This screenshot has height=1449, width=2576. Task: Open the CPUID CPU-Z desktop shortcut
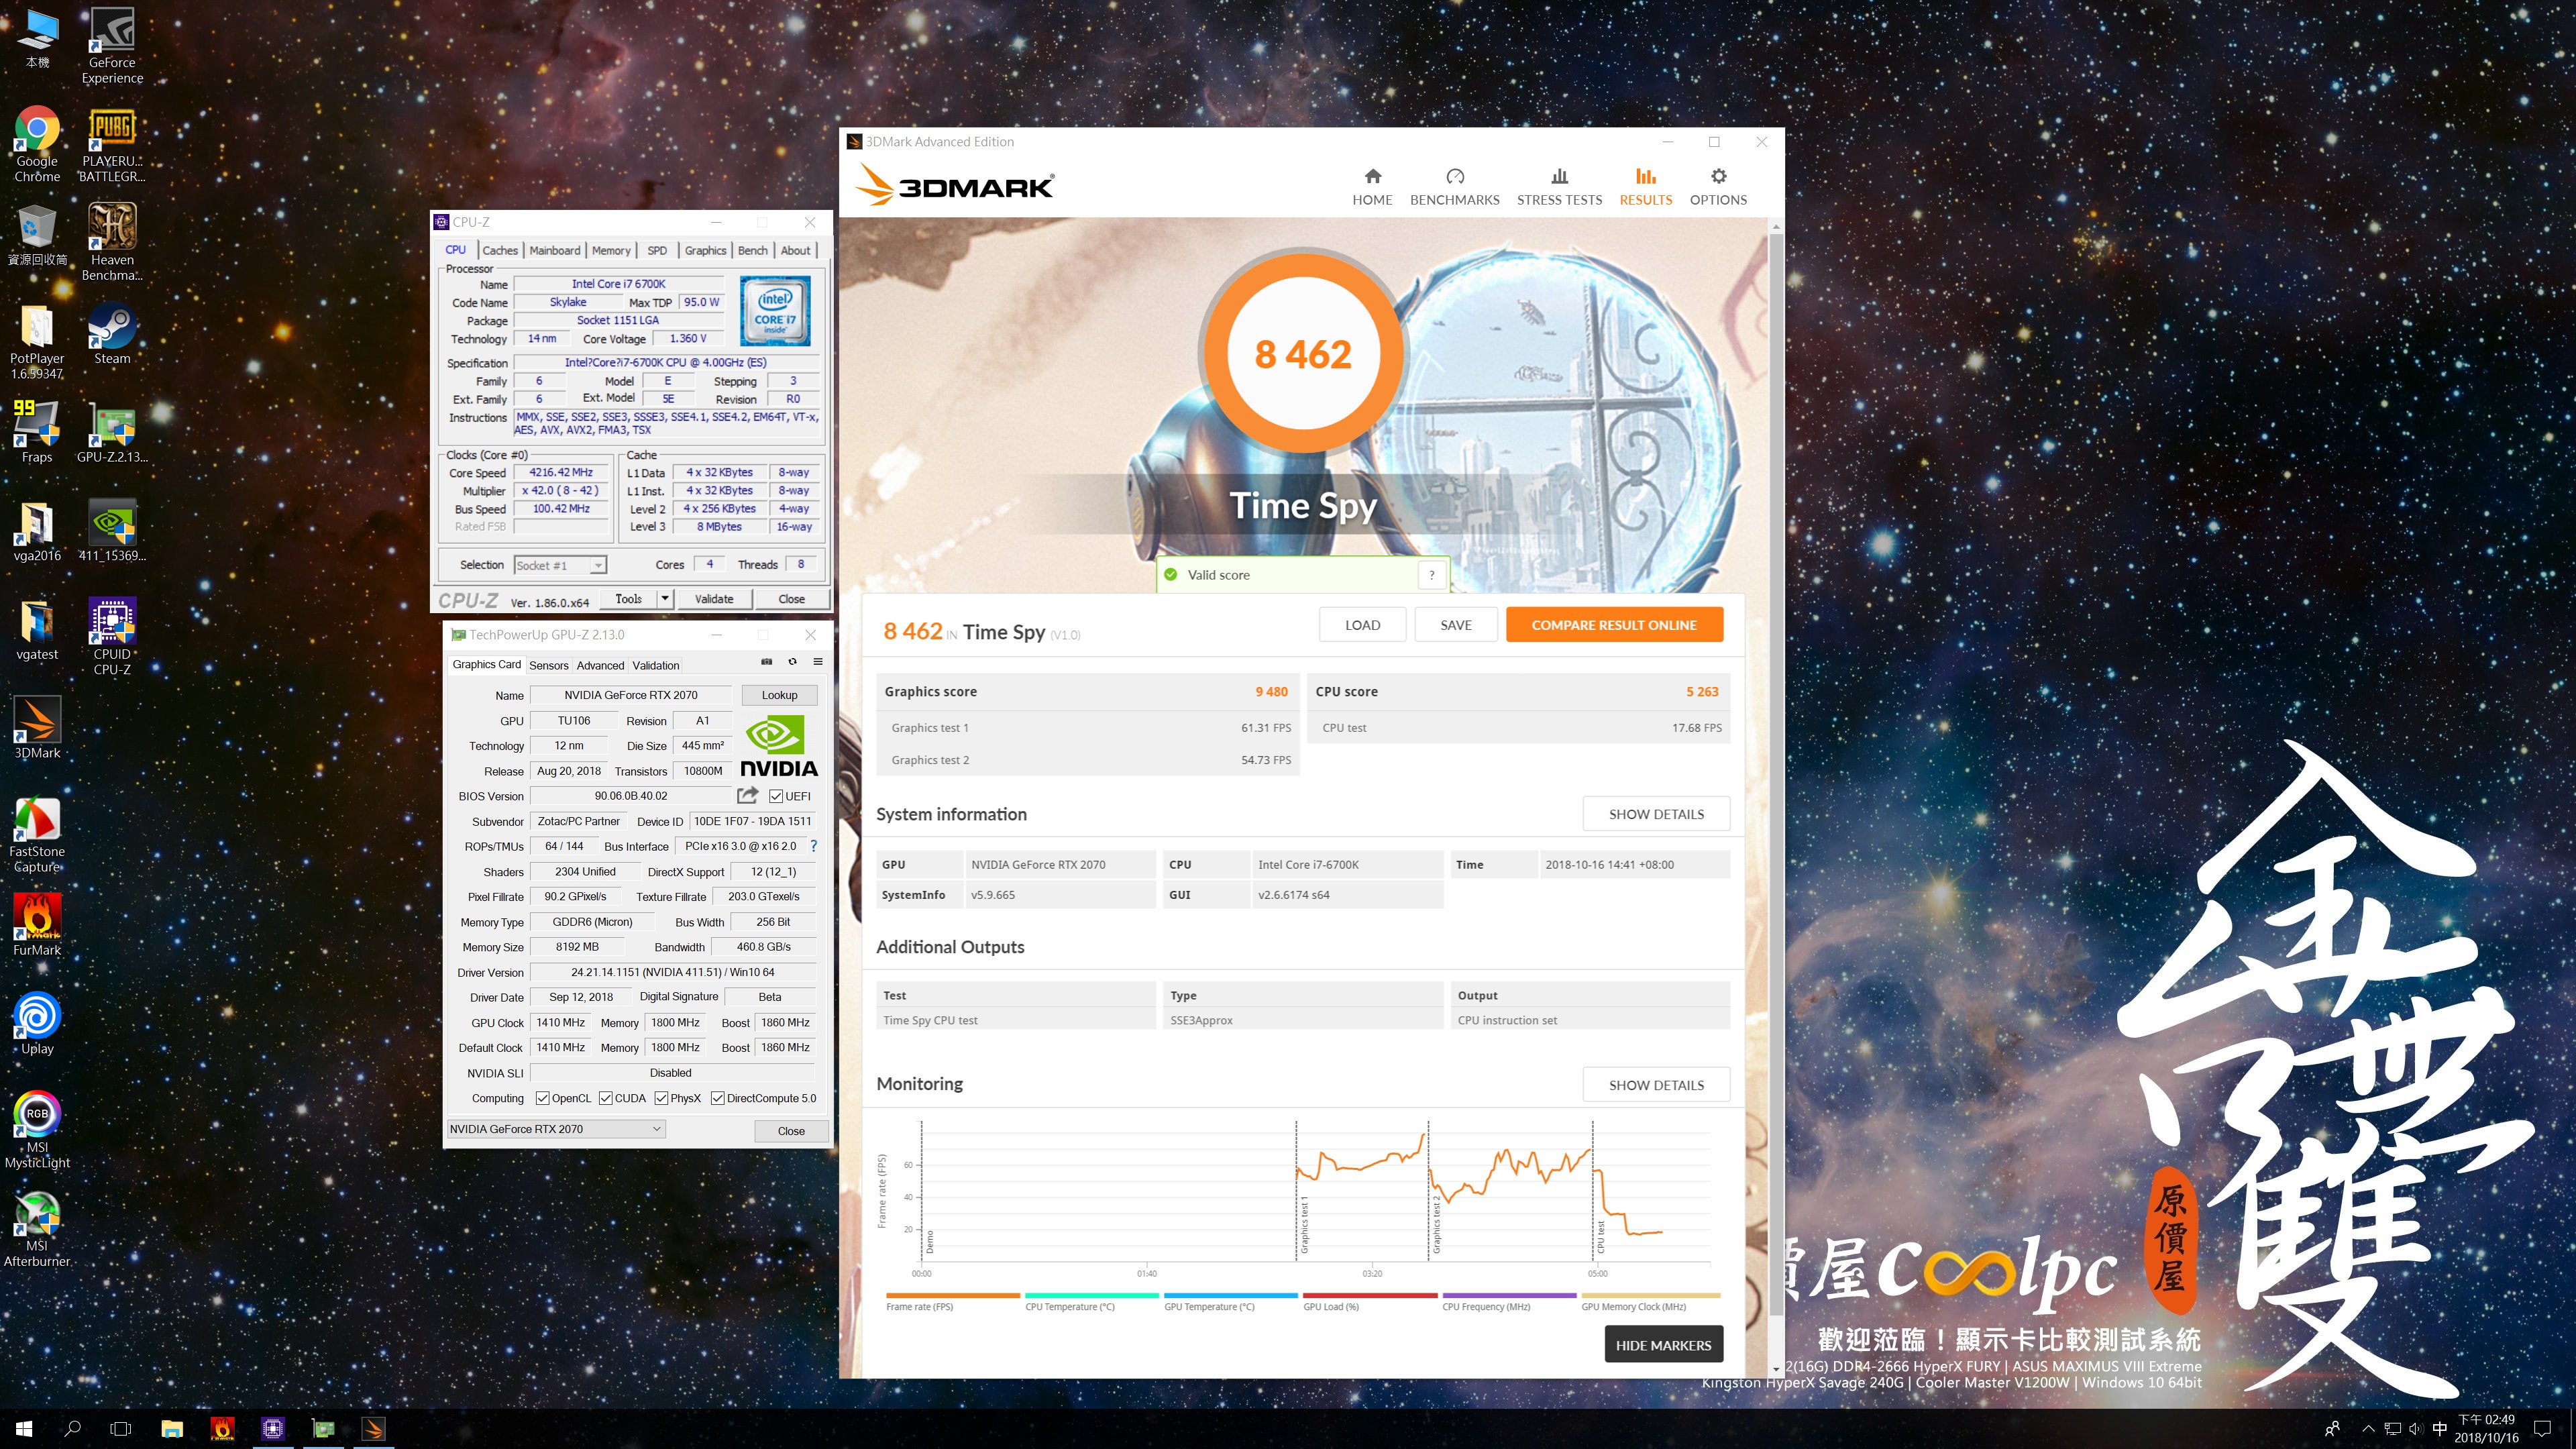coord(112,637)
